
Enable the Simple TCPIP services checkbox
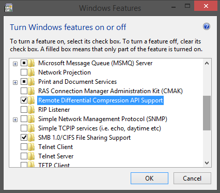[x=24, y=128]
